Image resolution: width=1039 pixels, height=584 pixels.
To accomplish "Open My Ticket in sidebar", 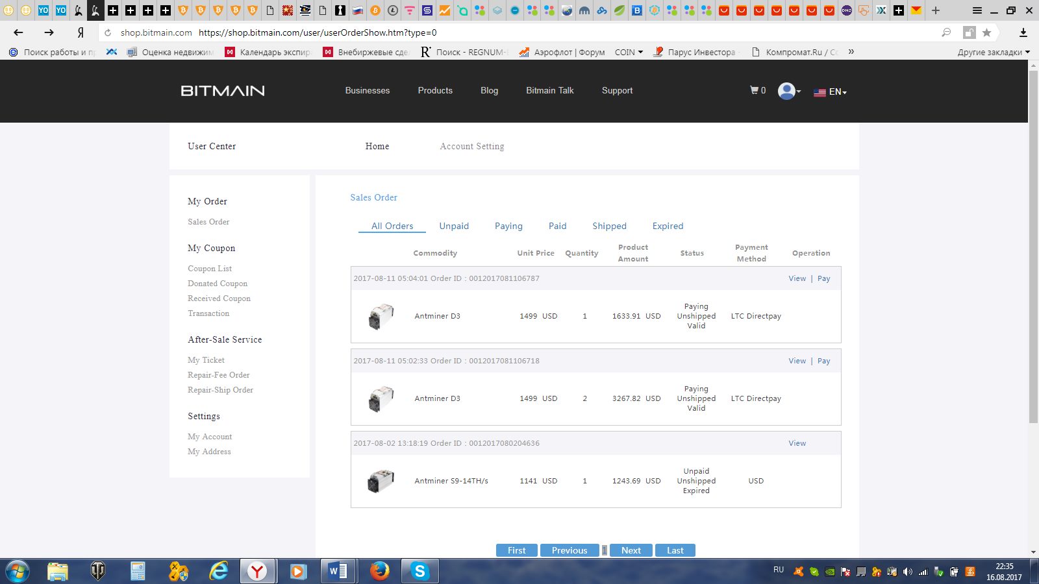I will (x=206, y=360).
